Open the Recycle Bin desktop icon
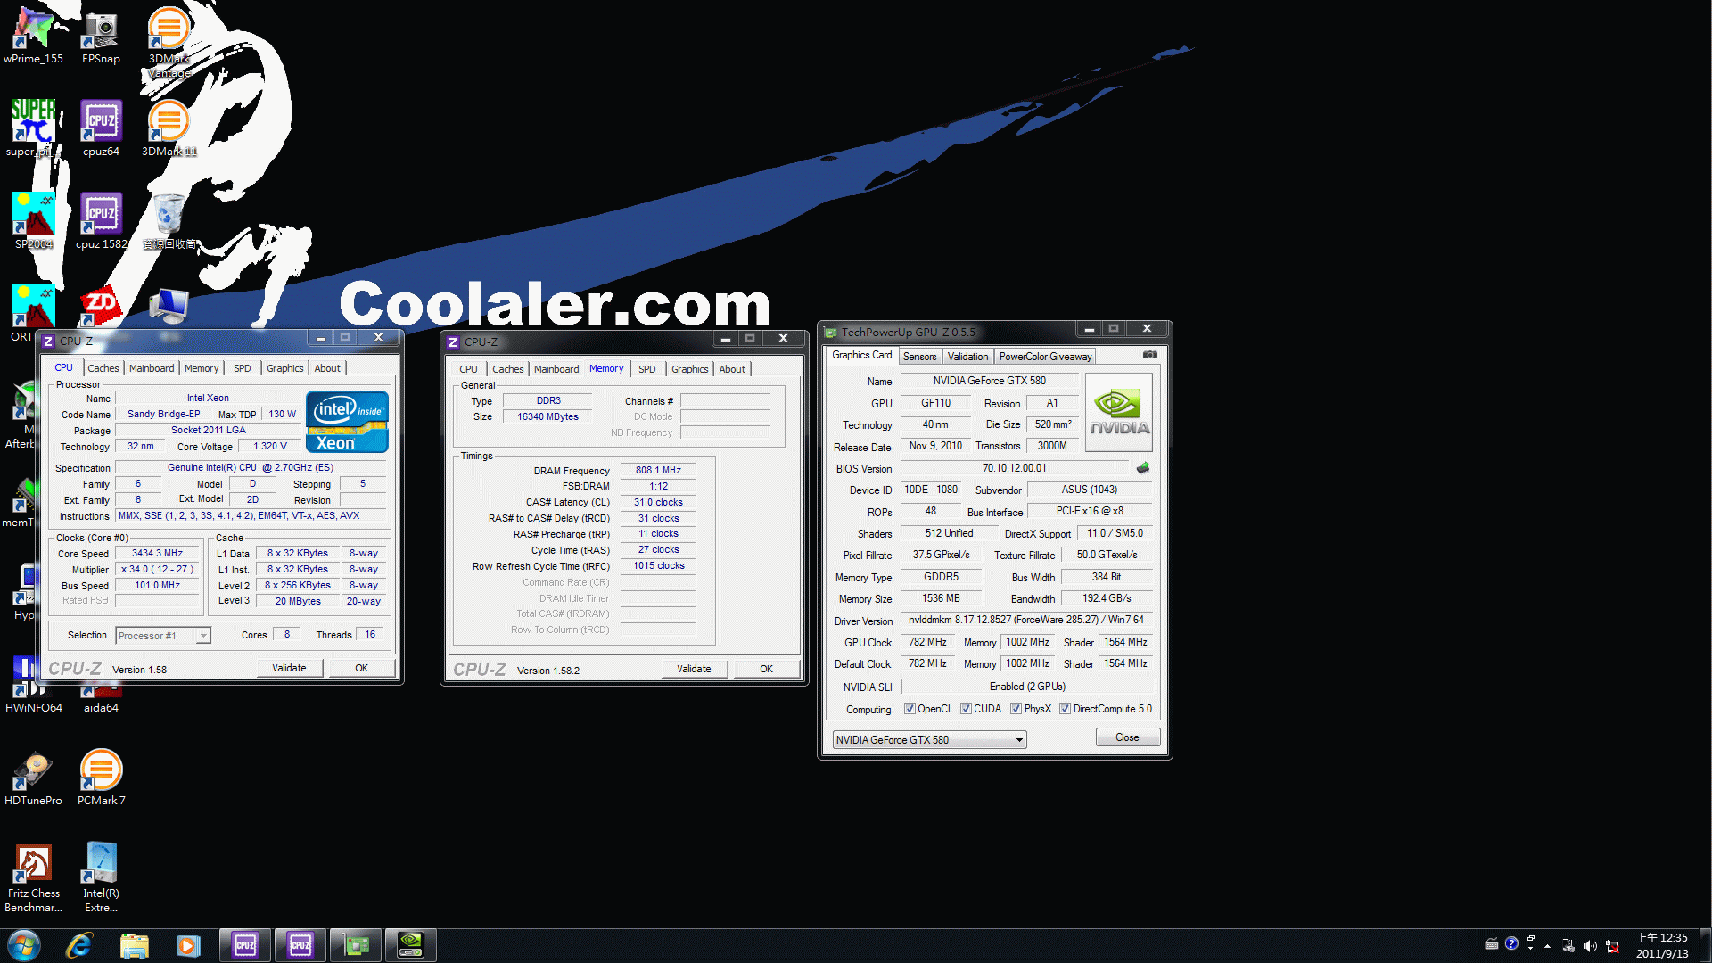Image resolution: width=1712 pixels, height=963 pixels. 169,221
